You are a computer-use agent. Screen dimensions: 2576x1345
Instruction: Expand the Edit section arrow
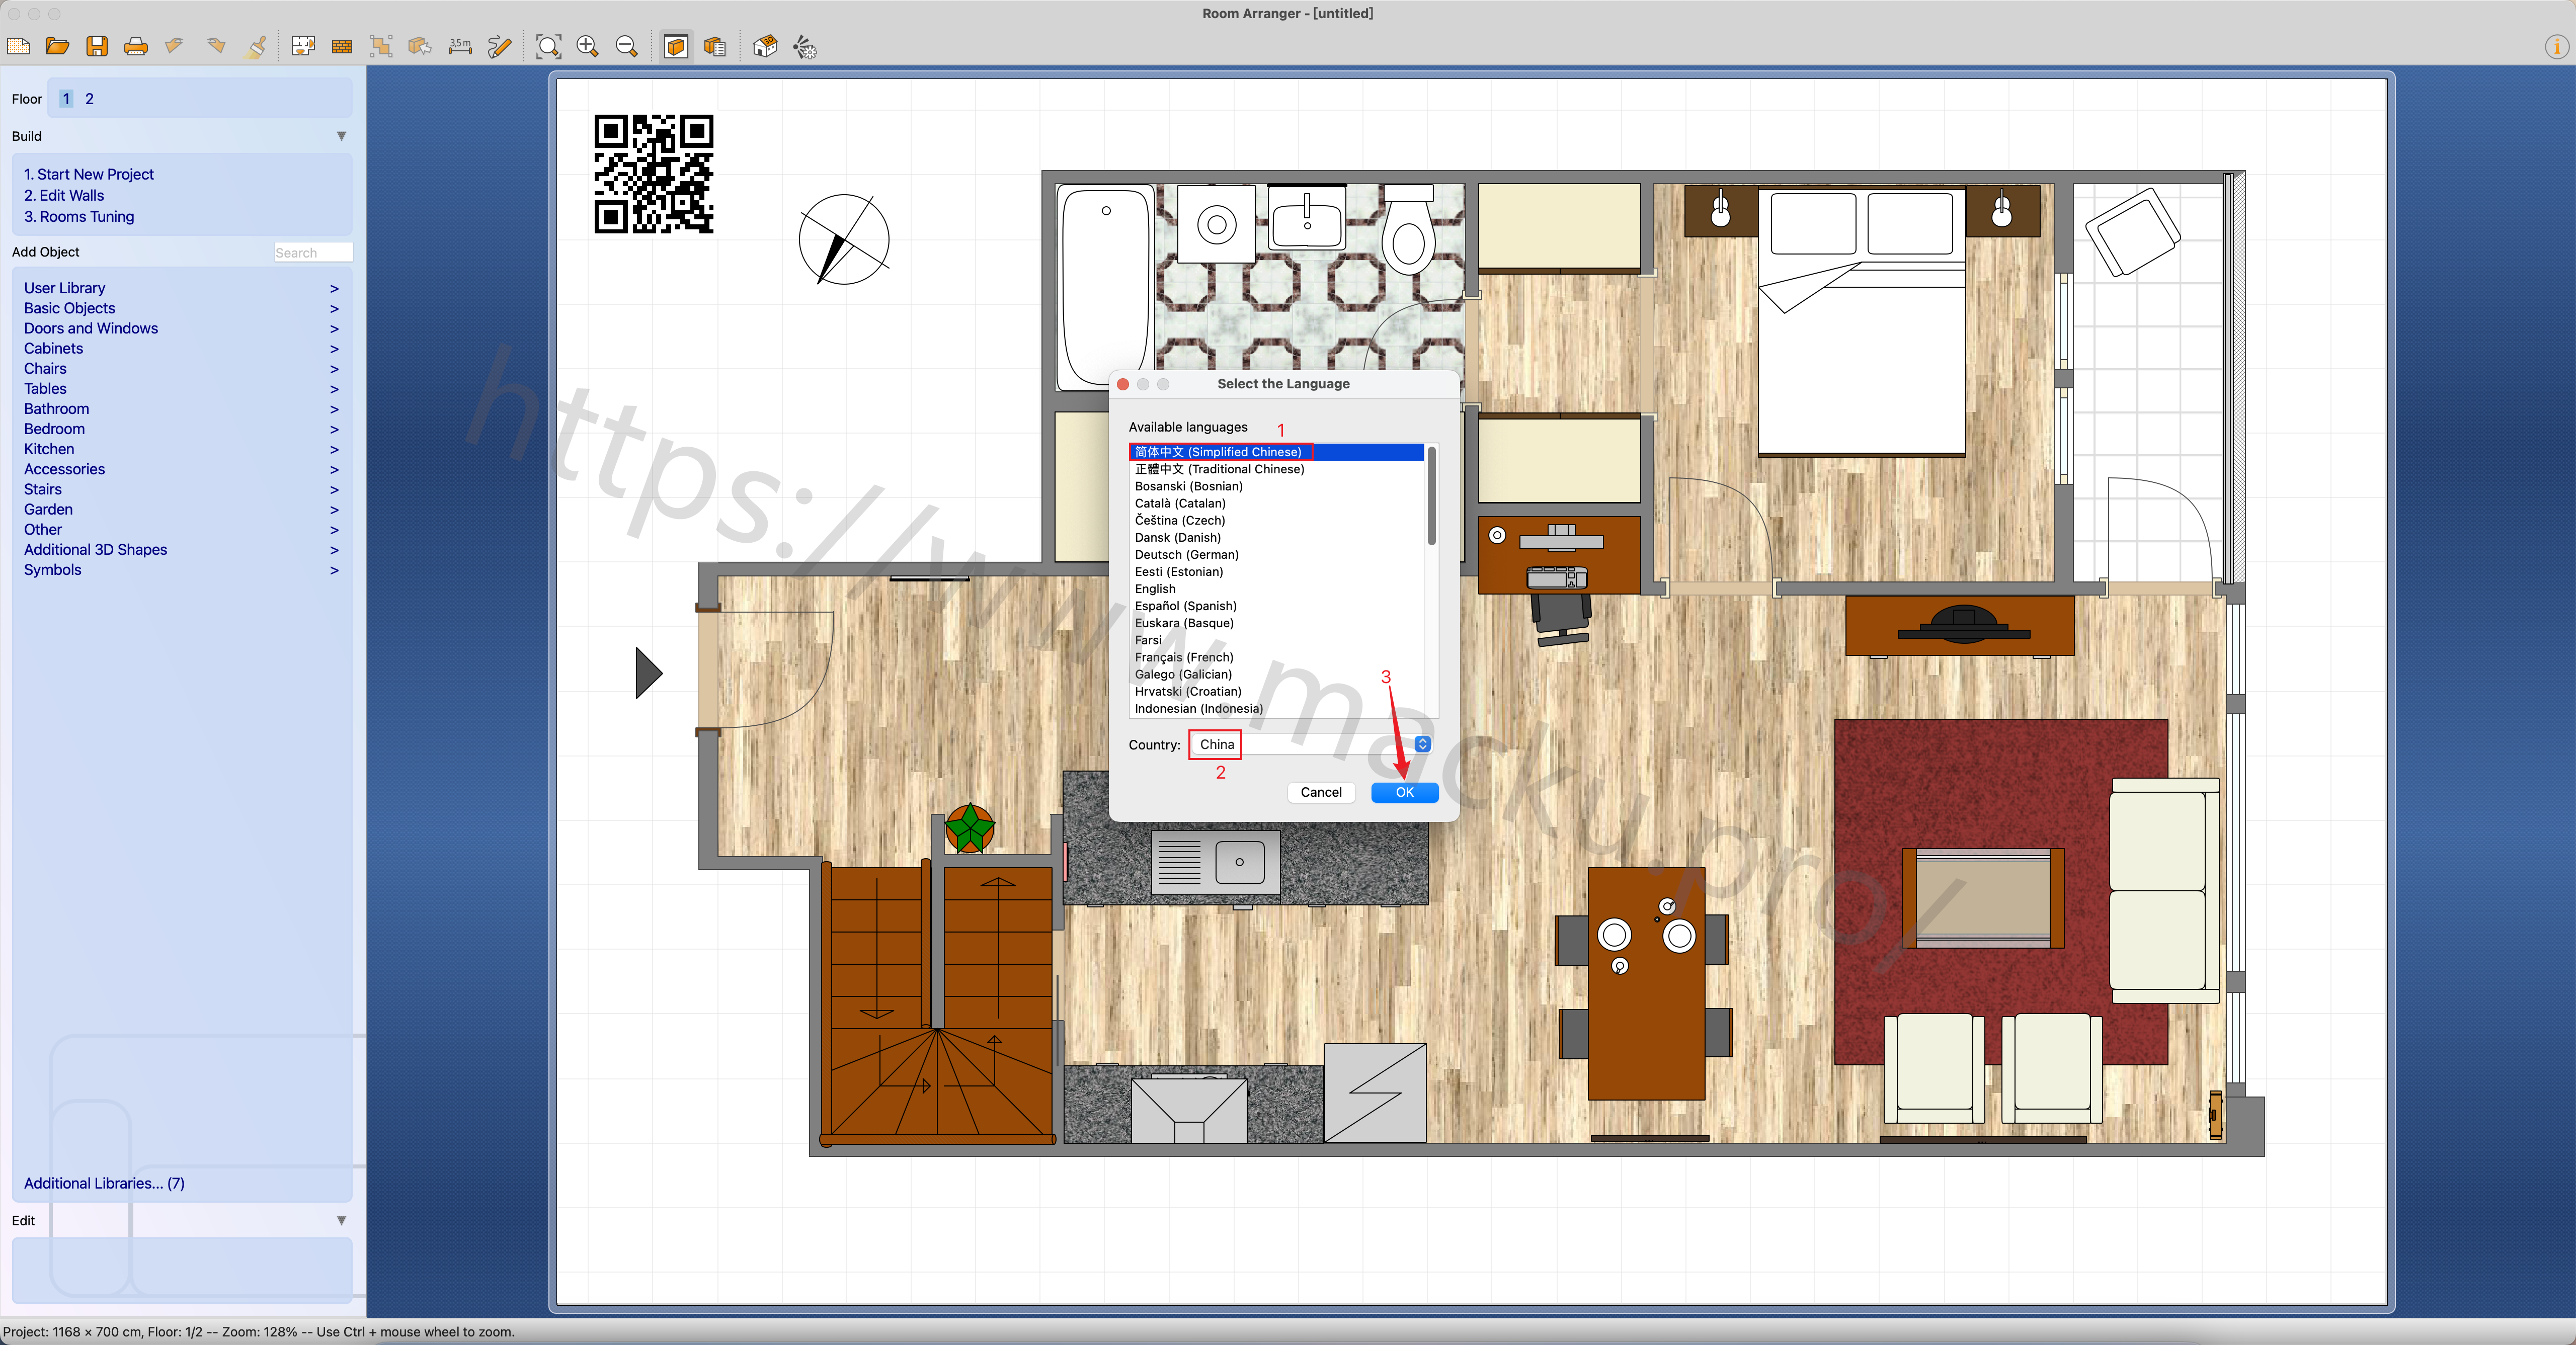point(341,1220)
